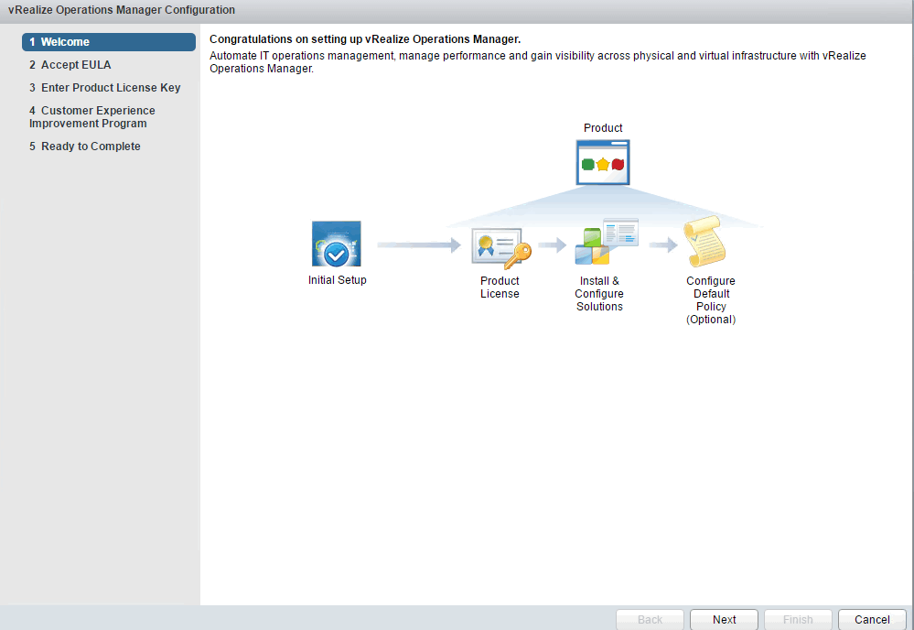Click the 'Automate IT operations management' description
This screenshot has height=630, width=914.
(537, 62)
